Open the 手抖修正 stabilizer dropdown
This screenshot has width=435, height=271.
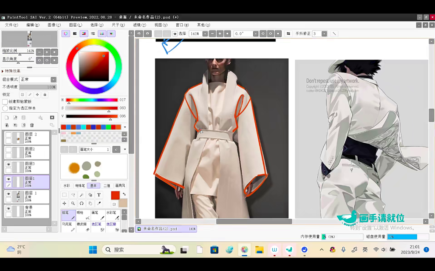click(x=325, y=33)
